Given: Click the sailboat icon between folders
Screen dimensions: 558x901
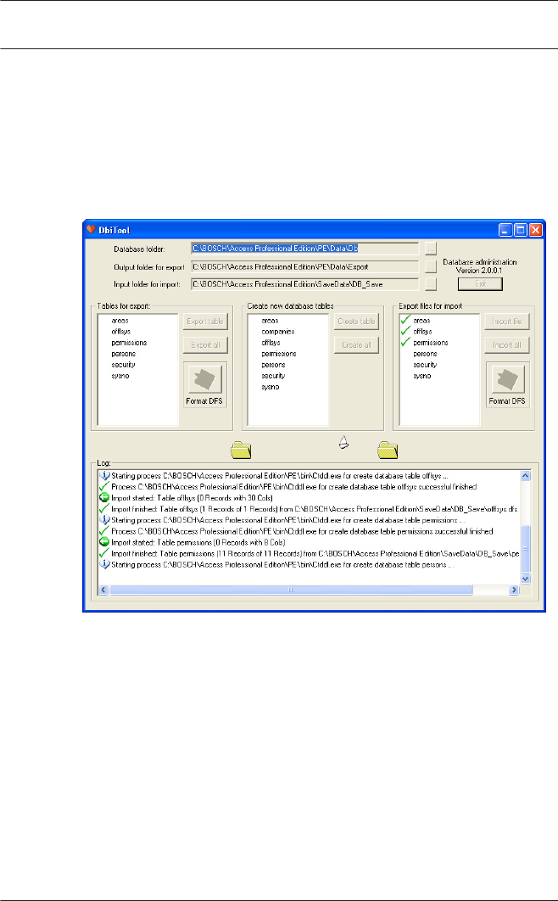Looking at the screenshot, I should click(x=343, y=442).
